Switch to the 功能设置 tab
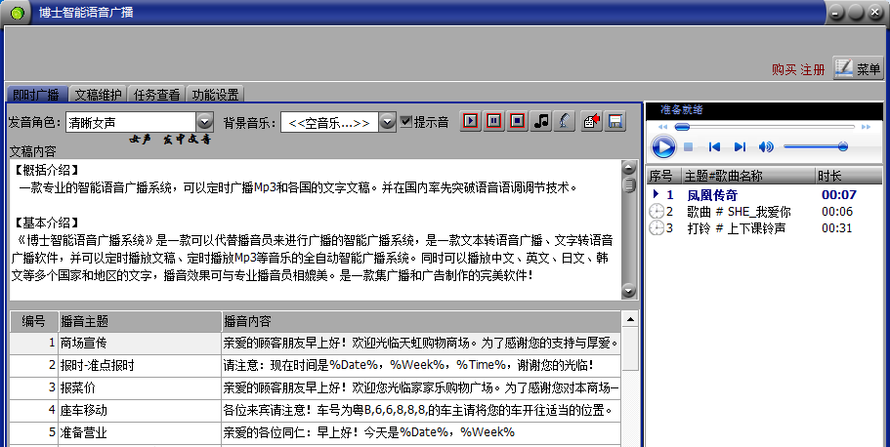The width and height of the screenshot is (890, 447). 215,95
